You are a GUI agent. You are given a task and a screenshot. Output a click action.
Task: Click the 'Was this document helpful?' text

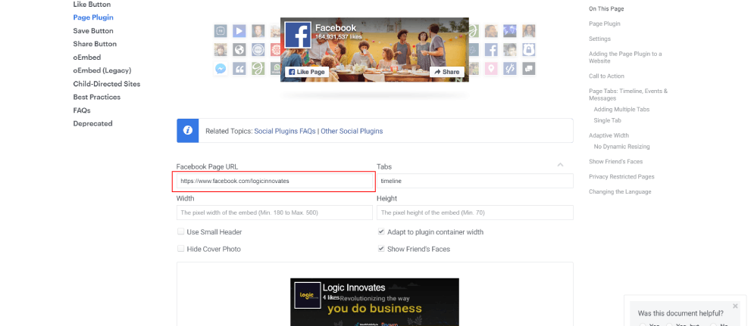click(681, 314)
